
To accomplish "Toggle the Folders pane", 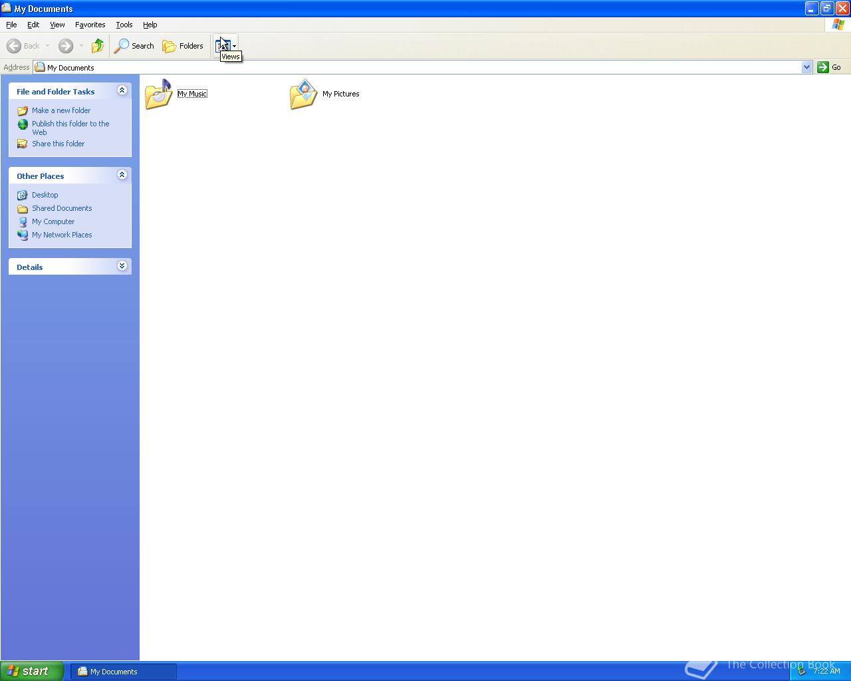I will (x=183, y=46).
